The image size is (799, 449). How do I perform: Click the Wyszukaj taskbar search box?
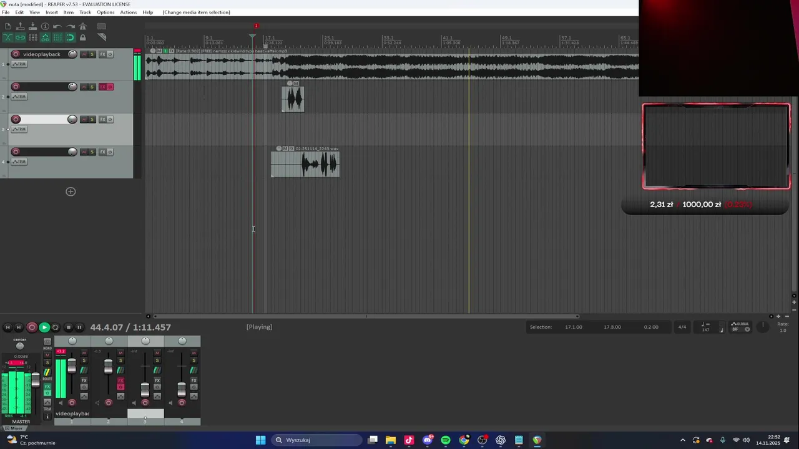tap(316, 440)
